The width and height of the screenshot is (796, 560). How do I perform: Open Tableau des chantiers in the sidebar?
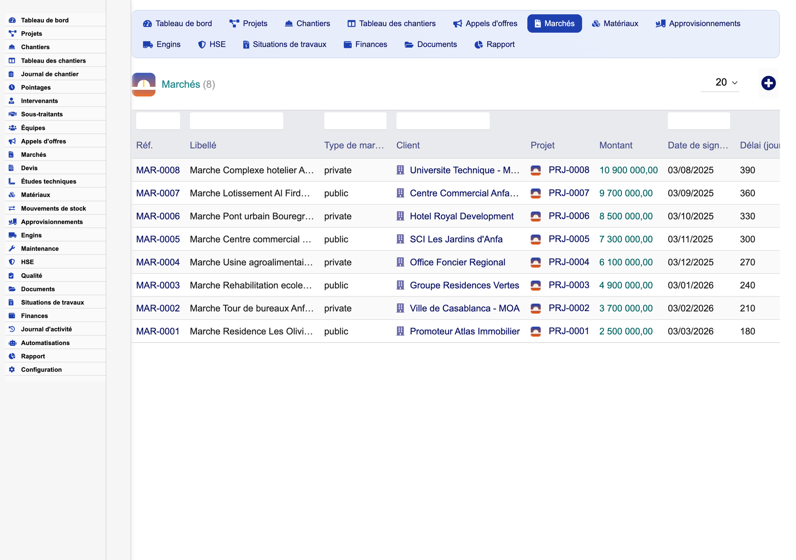click(x=53, y=61)
